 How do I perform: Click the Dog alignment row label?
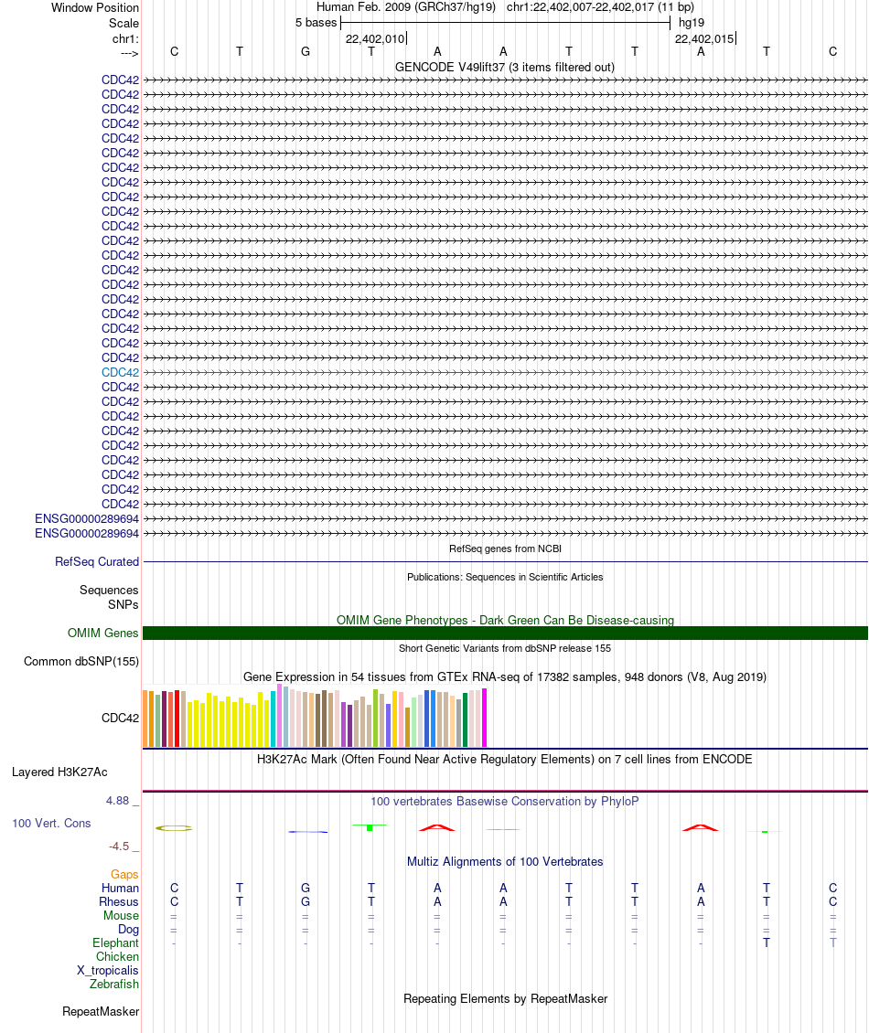(129, 930)
